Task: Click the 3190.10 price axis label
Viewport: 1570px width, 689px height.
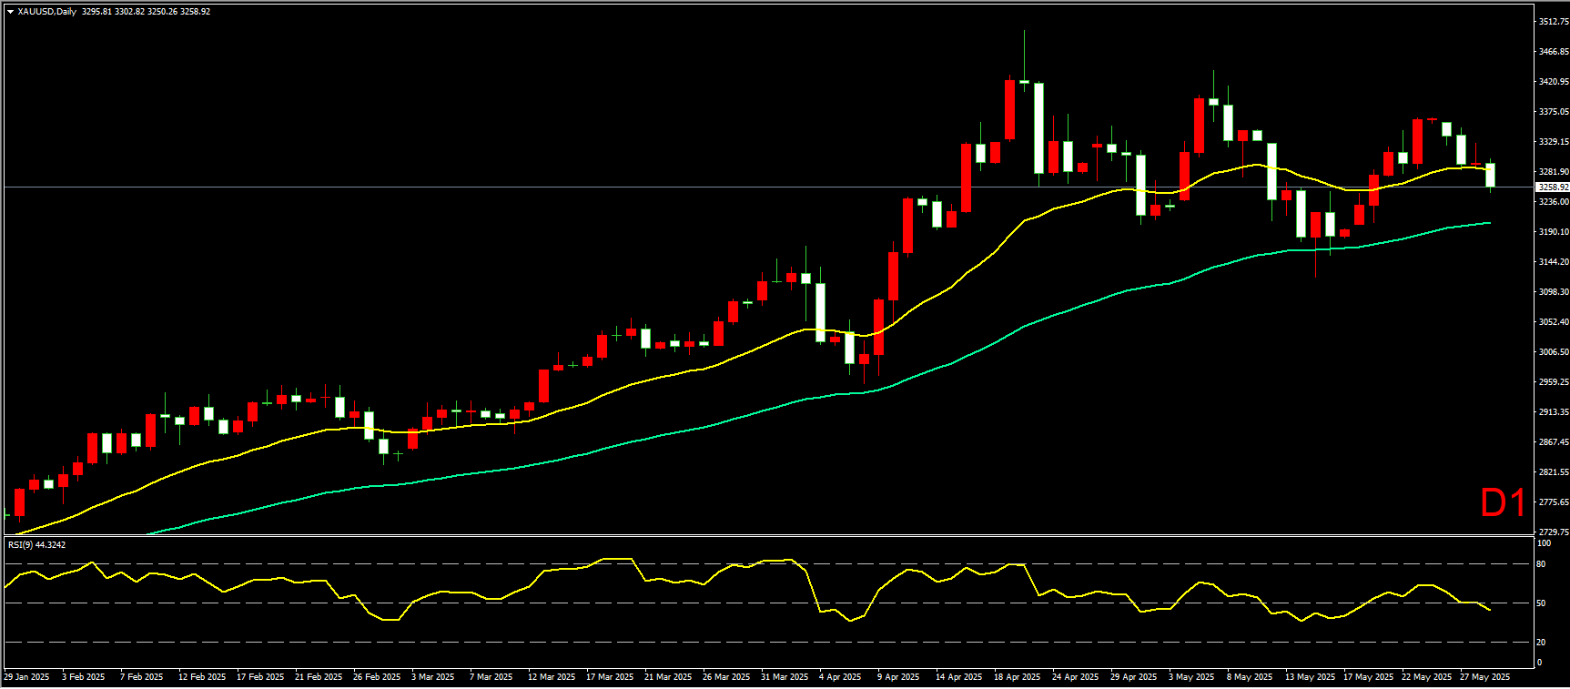Action: pos(1553,232)
